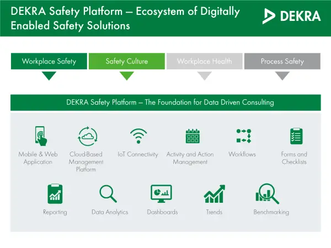Select the Benchmarking magnifier bar chart icon
The image size is (331, 248).
[x=267, y=193]
